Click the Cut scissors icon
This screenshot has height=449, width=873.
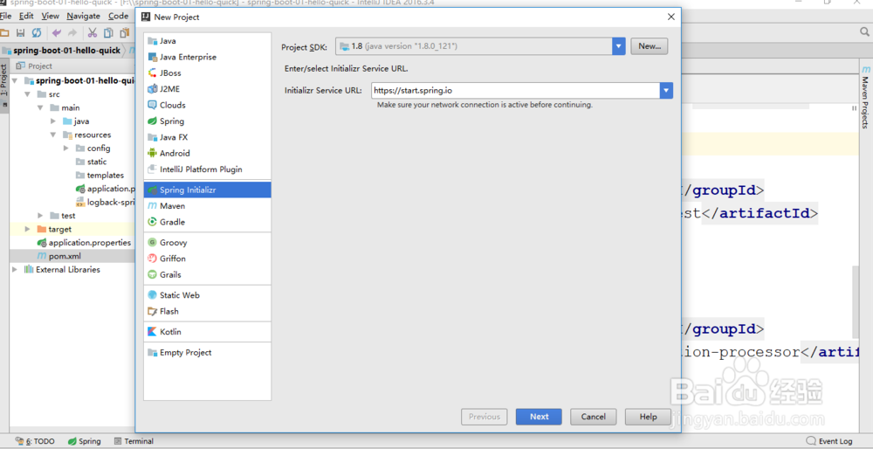(x=93, y=33)
